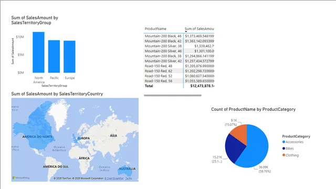Select row Mountain-200 Silver, 38
The image size is (336, 189).
[x=179, y=46]
